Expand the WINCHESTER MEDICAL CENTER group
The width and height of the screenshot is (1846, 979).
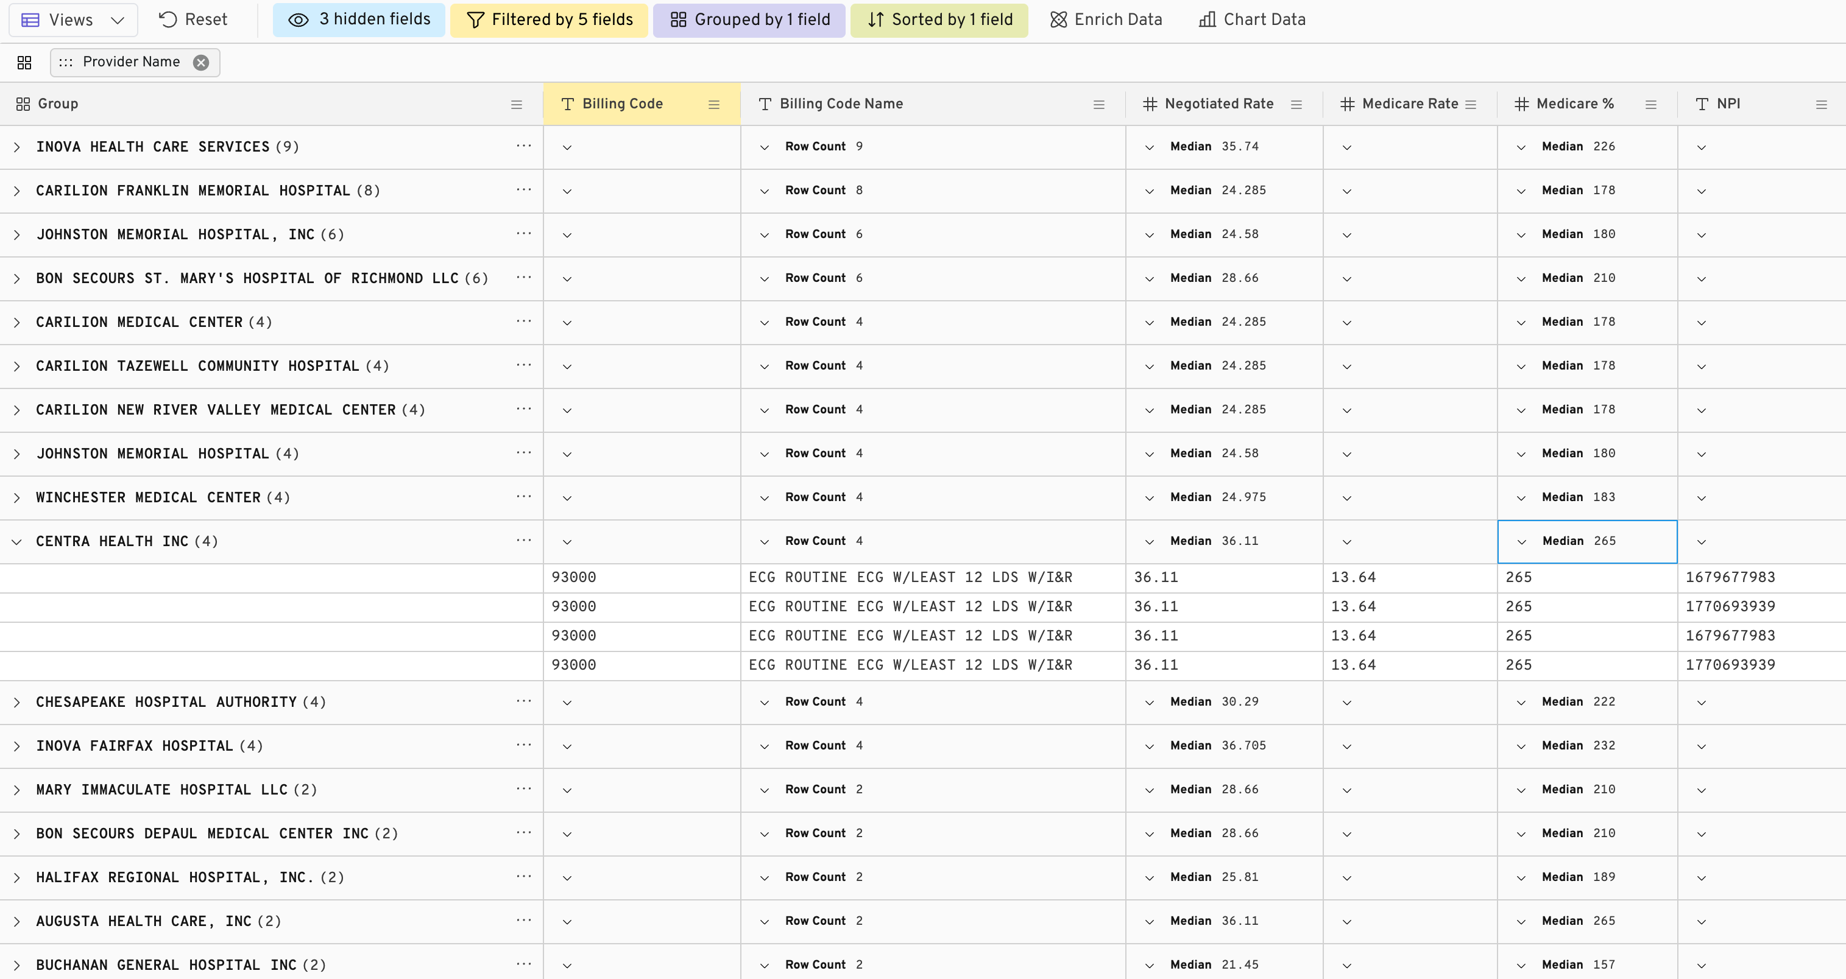[x=17, y=498]
